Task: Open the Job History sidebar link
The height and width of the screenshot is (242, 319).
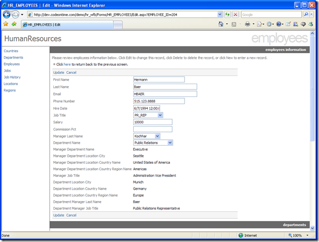Action: tap(12, 77)
